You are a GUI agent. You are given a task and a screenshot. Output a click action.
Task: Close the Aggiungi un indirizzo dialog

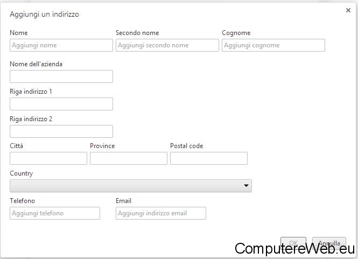[x=348, y=10]
